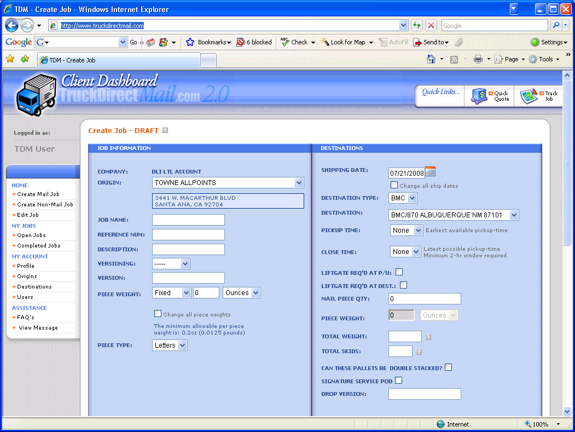Go to Completed Jobs in sidebar
This screenshot has width=575, height=432.
[38, 246]
